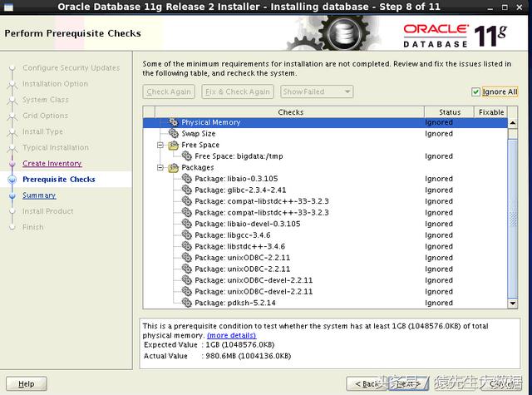This screenshot has height=395, width=532.
Task: Click Install Type step label
Action: point(42,131)
